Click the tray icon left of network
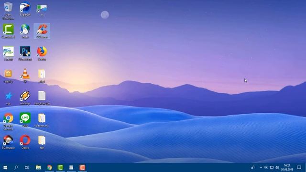Screen dimensions: 306x172 [266, 168]
